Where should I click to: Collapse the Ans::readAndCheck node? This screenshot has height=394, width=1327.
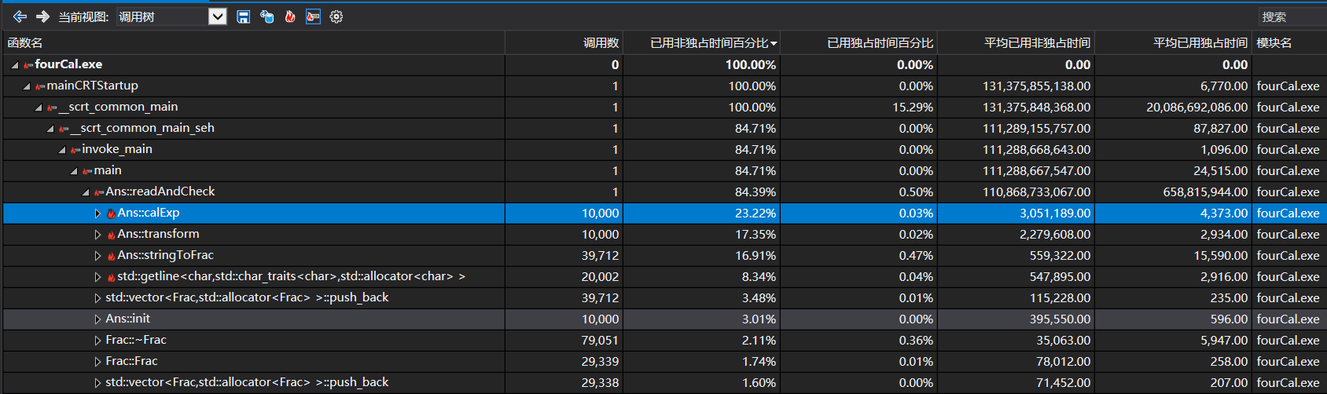click(86, 192)
